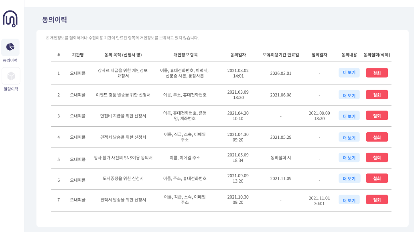Withdraw consent for 이벤트 경품 발송 row

pyautogui.click(x=377, y=95)
